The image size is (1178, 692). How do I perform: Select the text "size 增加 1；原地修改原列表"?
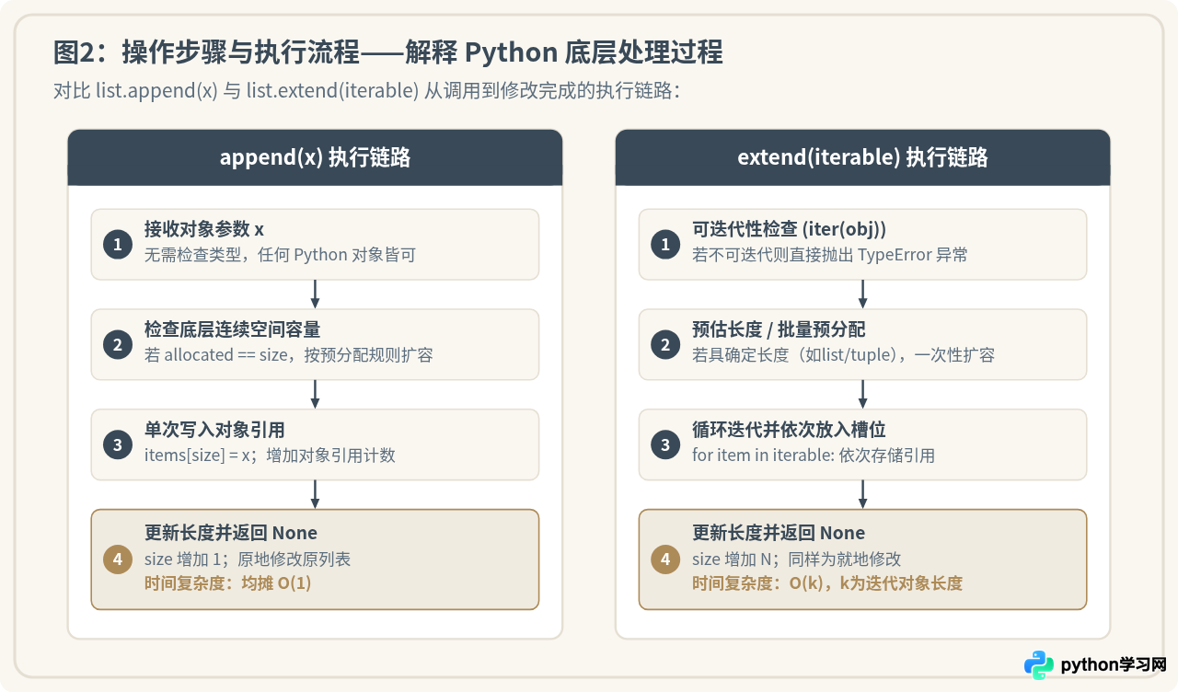pos(248,559)
